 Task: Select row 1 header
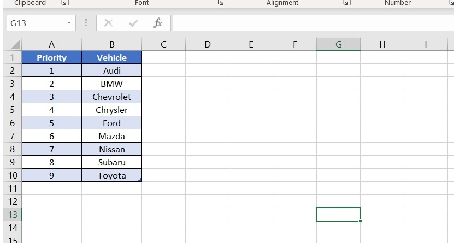click(x=12, y=57)
